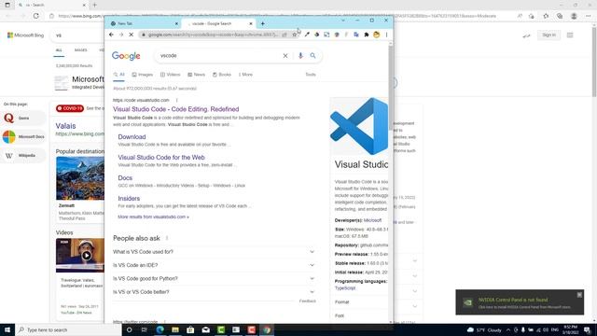This screenshot has height=336, width=597.
Task: Refresh the Edge browser page
Action: [35, 16]
